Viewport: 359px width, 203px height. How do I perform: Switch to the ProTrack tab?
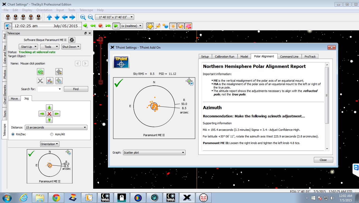(x=310, y=57)
